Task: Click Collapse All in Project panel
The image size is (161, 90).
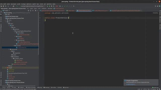Action: [33, 10]
